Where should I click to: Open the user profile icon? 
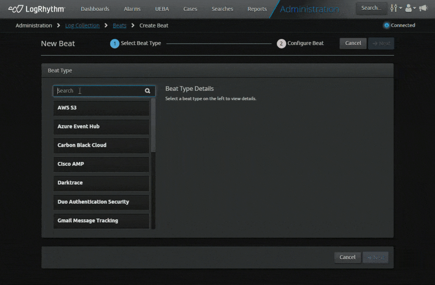(x=408, y=8)
